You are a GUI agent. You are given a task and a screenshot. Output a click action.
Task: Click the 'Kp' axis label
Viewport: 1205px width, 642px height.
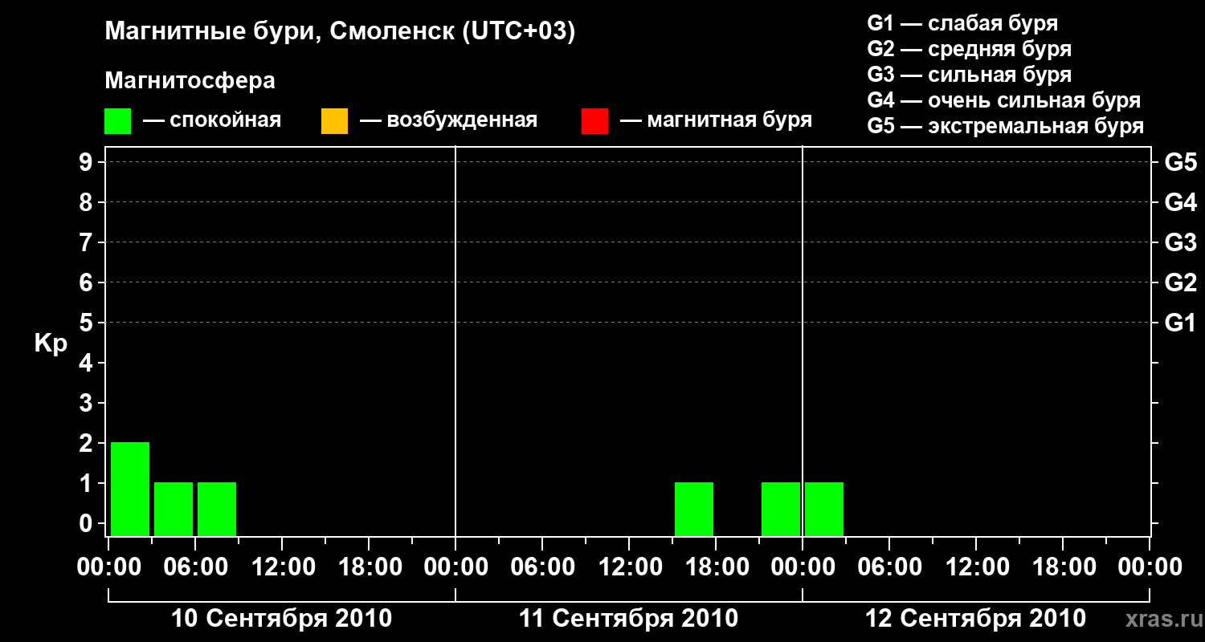click(51, 343)
